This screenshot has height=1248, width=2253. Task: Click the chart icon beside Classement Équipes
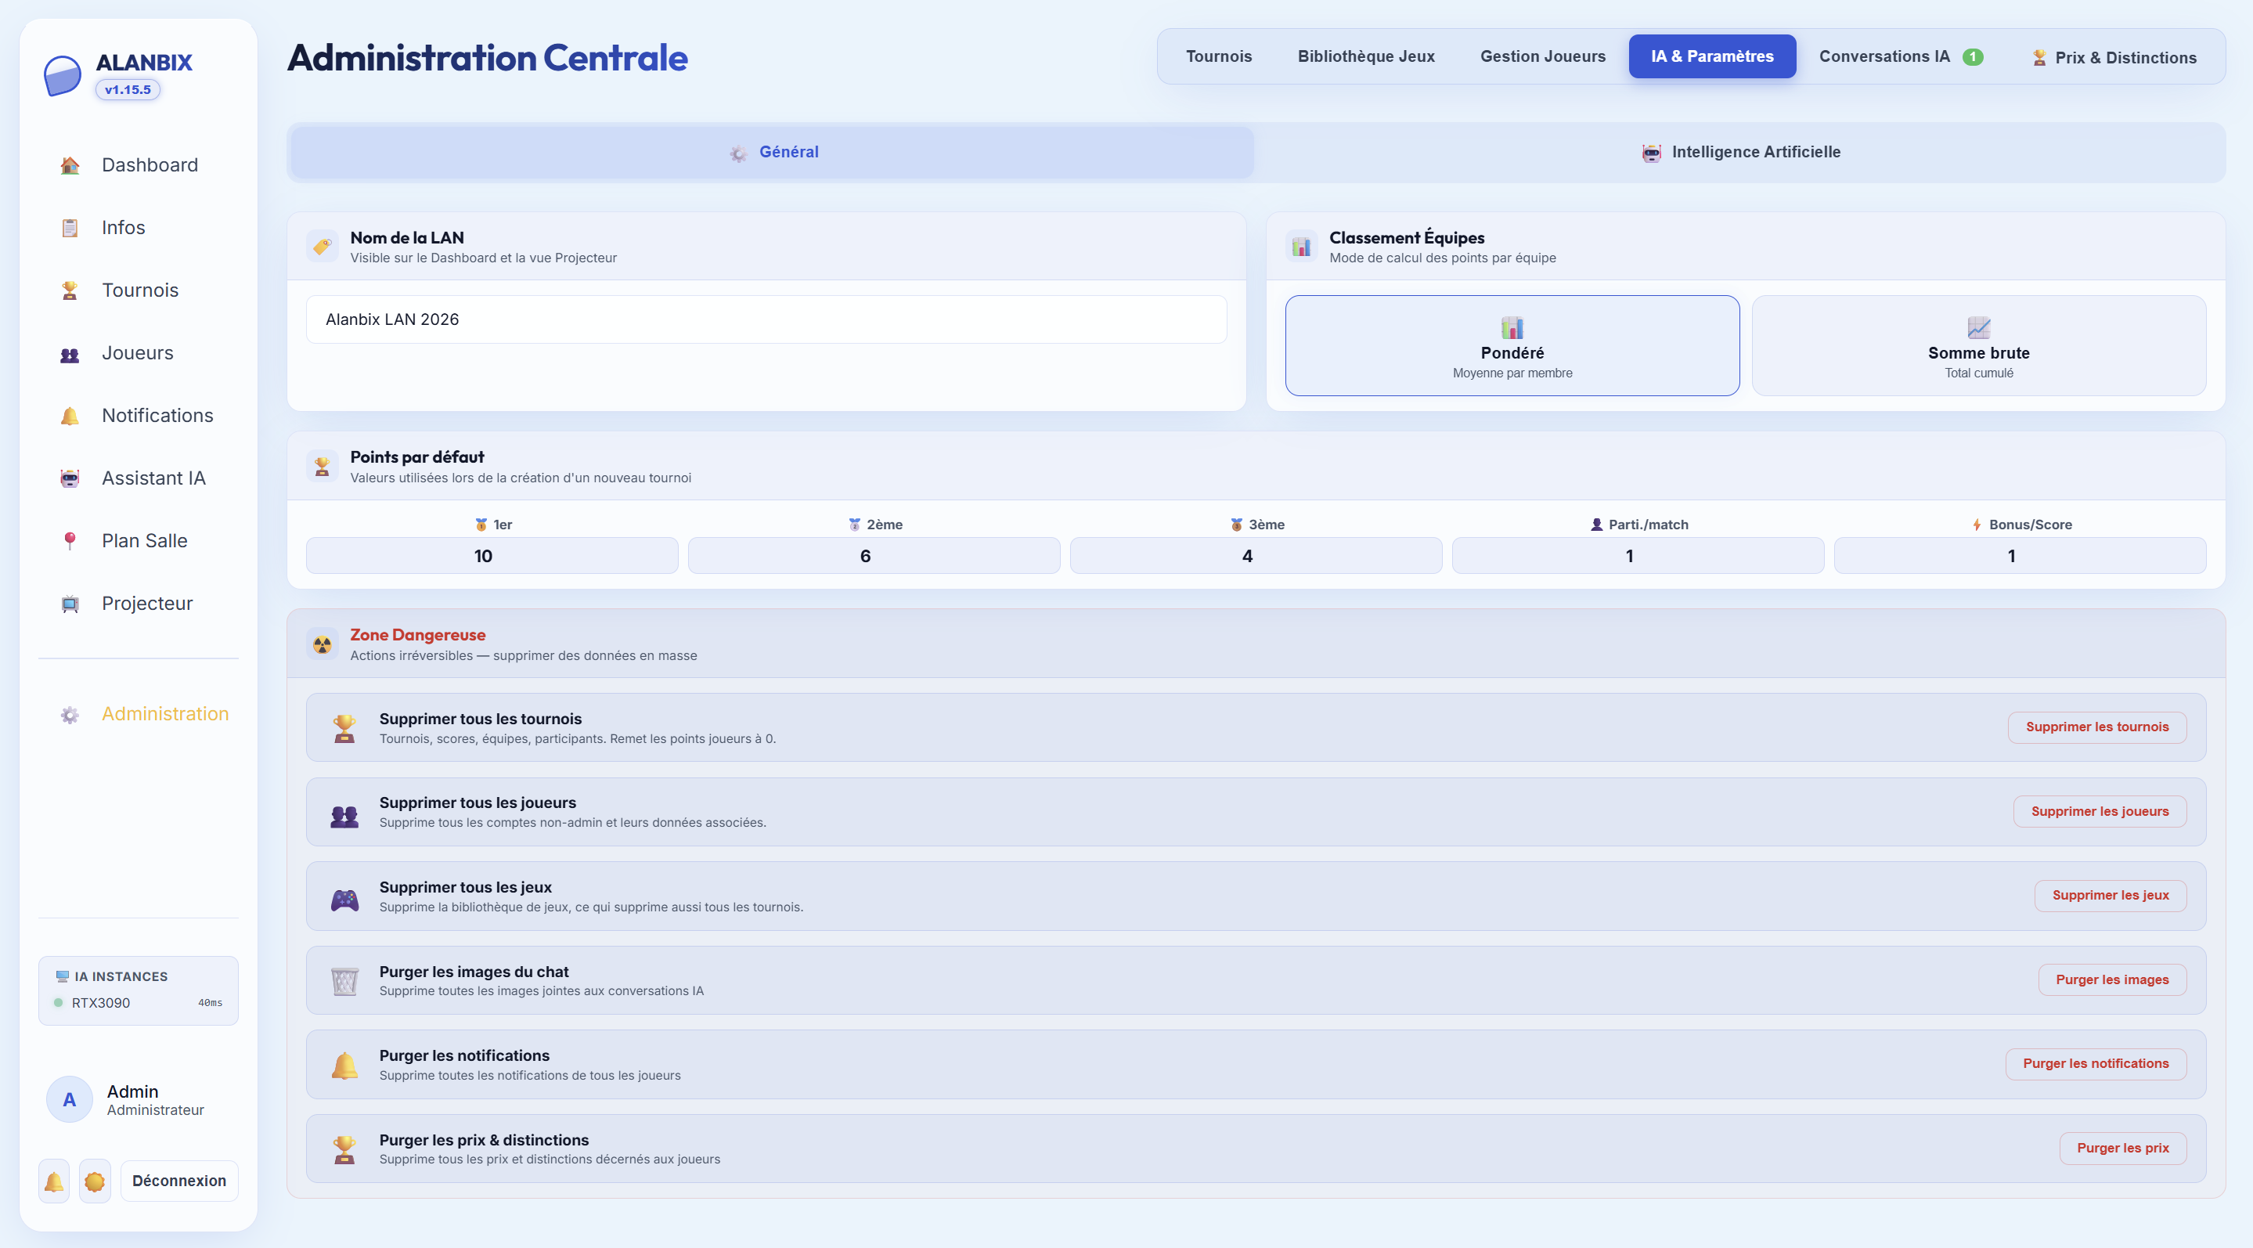1301,247
